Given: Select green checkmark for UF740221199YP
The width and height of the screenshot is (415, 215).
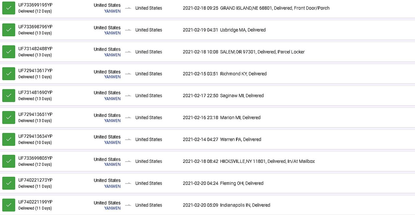Looking at the screenshot, I should 9,205.
